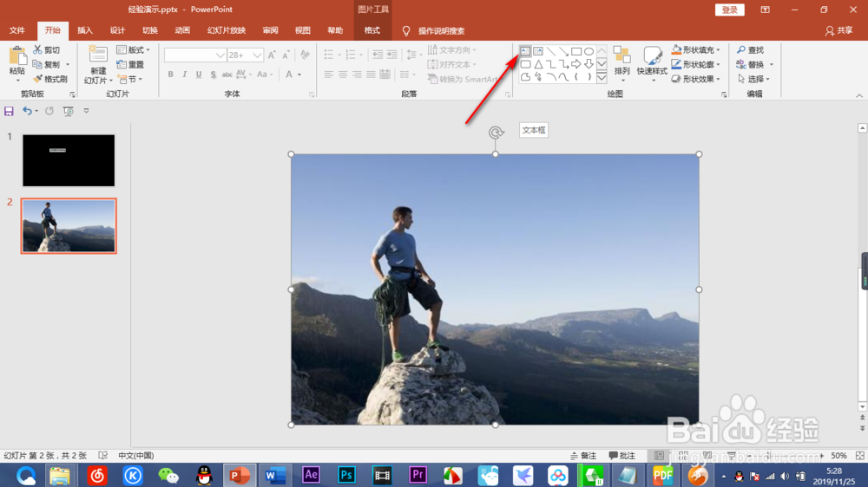Viewport: 868px width, 487px height.
Task: Select slide 1 thumbnail
Action: [x=69, y=160]
